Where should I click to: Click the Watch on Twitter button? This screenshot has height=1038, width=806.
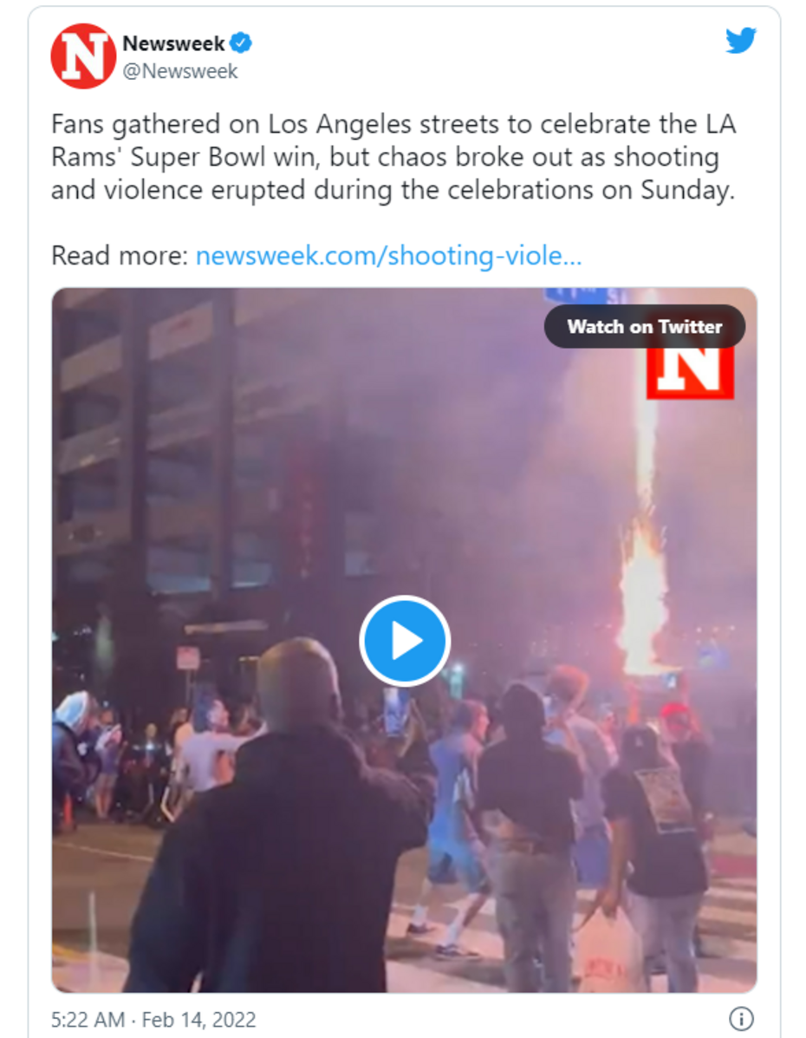tap(645, 326)
